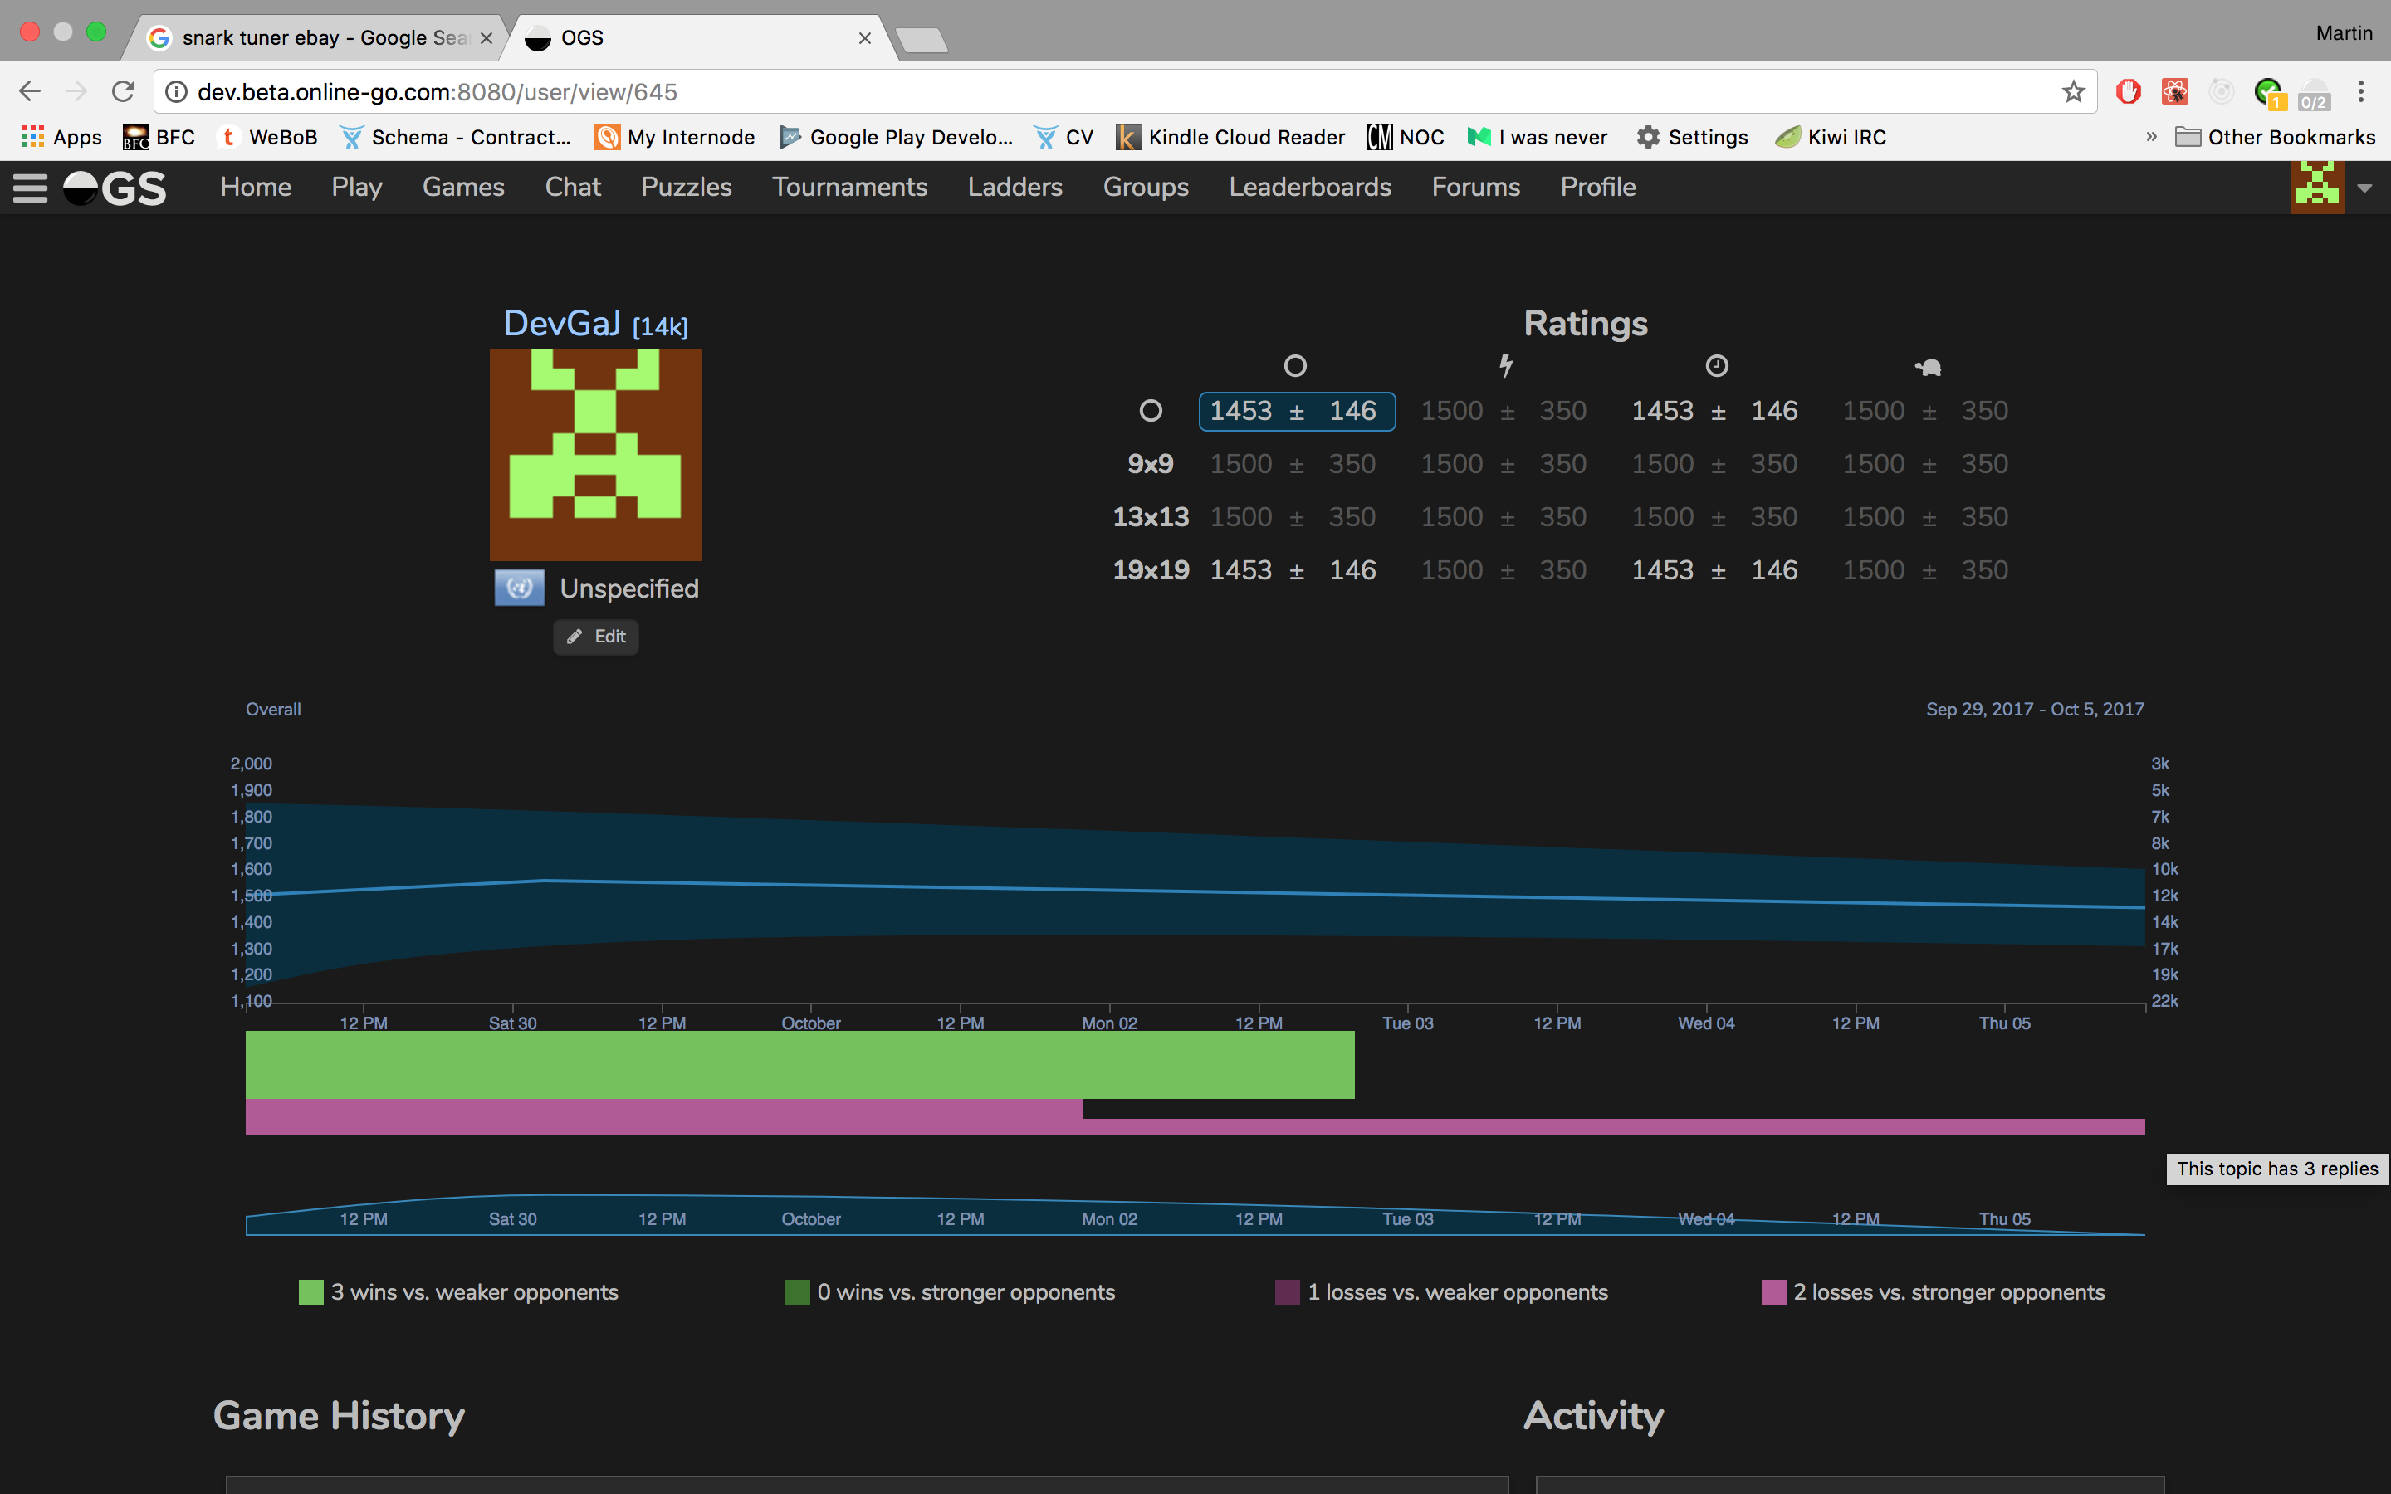
Task: Open the Play menu item
Action: (x=357, y=188)
